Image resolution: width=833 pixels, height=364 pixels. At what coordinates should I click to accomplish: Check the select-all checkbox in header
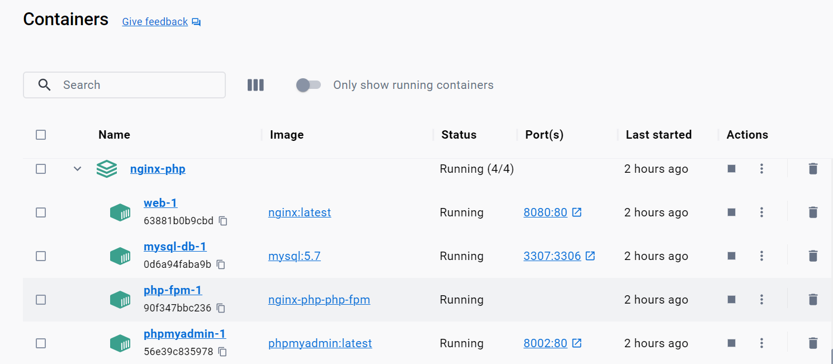coord(41,135)
